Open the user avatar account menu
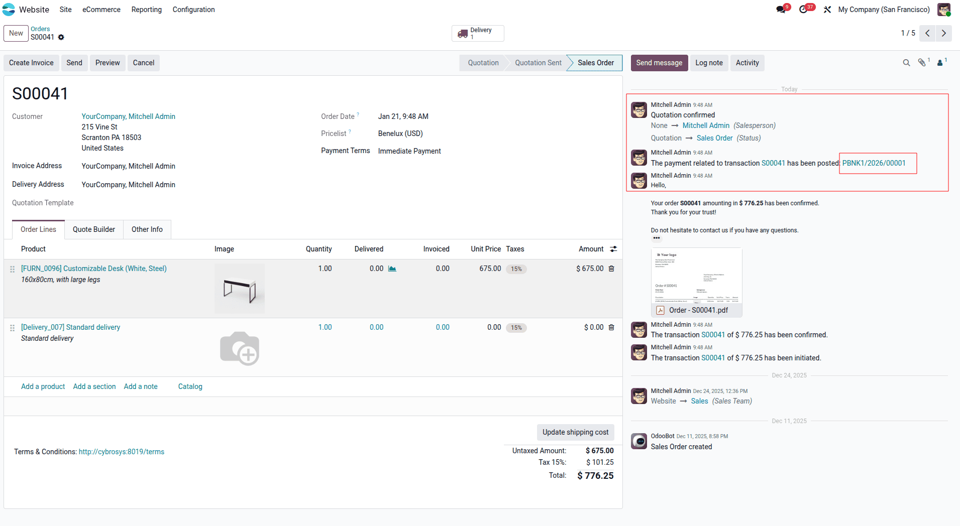This screenshot has height=526, width=960. pyautogui.click(x=944, y=10)
